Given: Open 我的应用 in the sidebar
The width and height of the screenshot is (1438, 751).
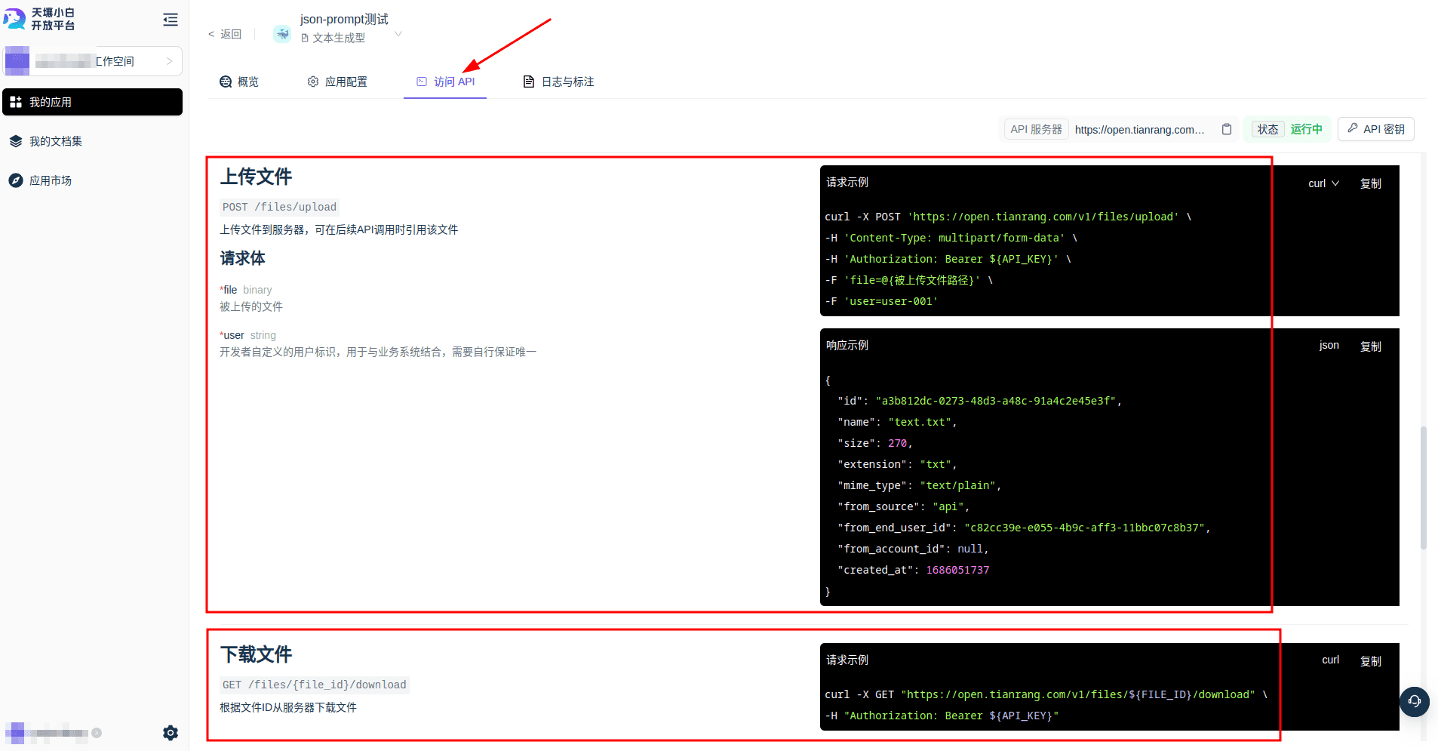Looking at the screenshot, I should [x=92, y=102].
